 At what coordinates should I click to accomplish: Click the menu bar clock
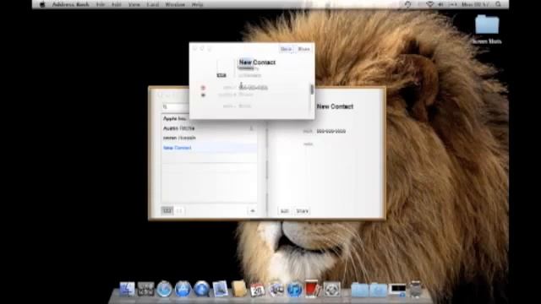[x=475, y=4]
